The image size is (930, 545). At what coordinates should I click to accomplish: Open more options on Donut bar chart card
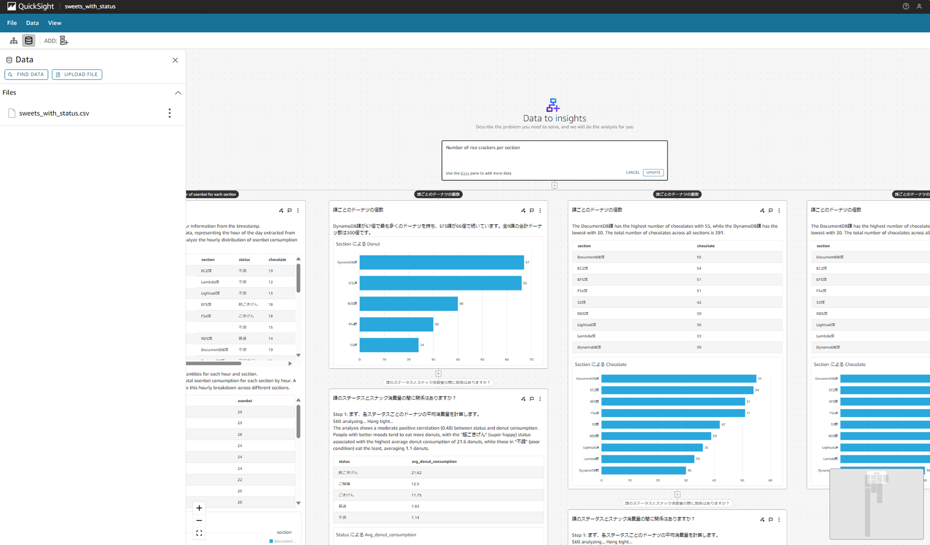tap(540, 211)
